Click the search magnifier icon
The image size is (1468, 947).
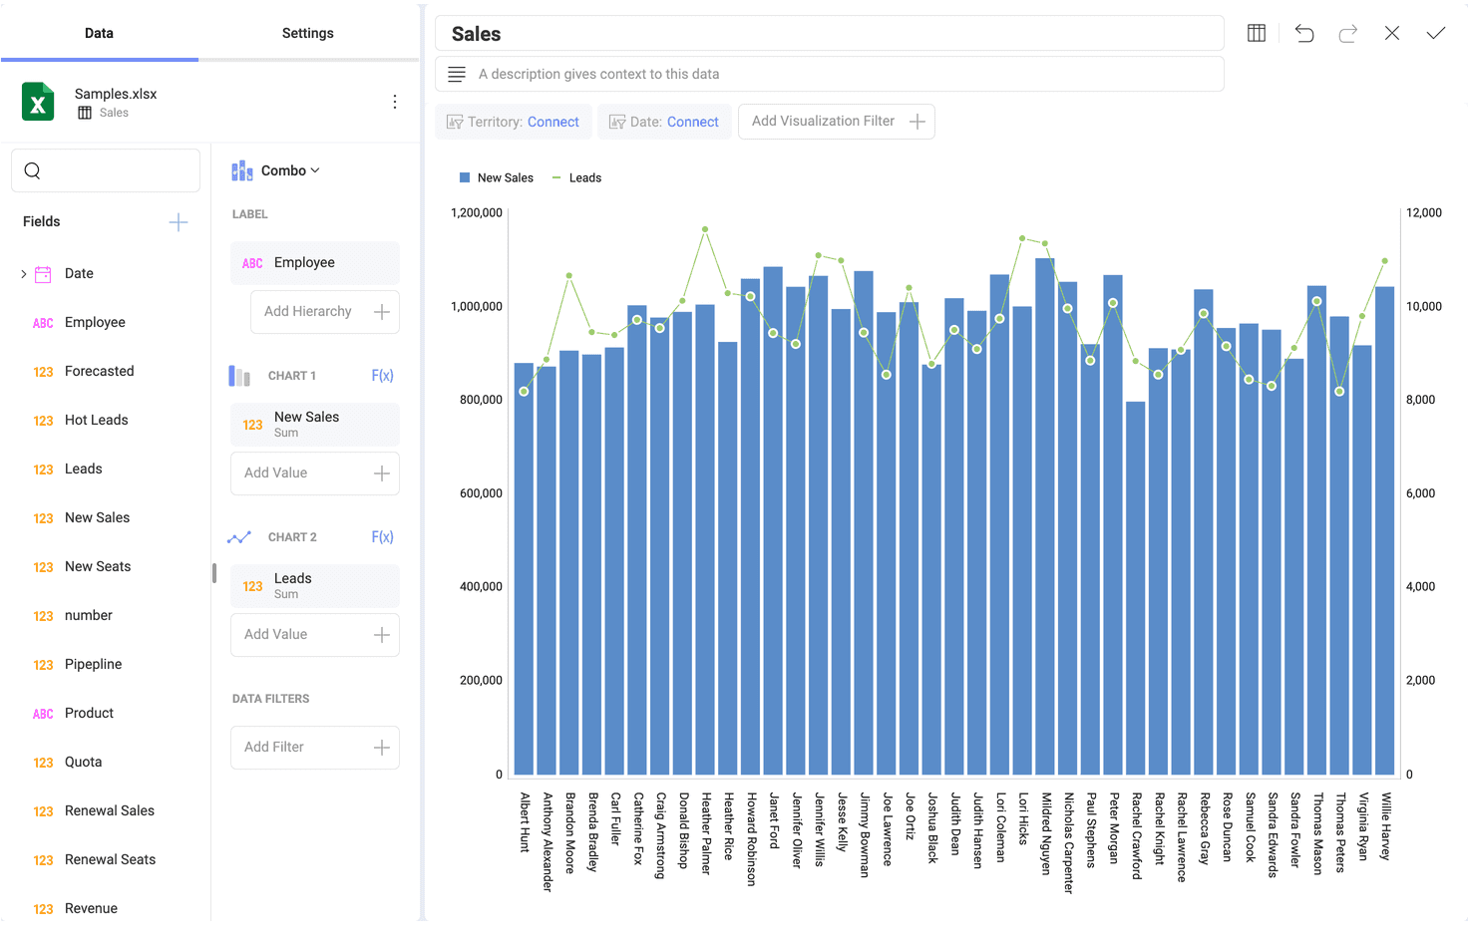[x=33, y=170]
